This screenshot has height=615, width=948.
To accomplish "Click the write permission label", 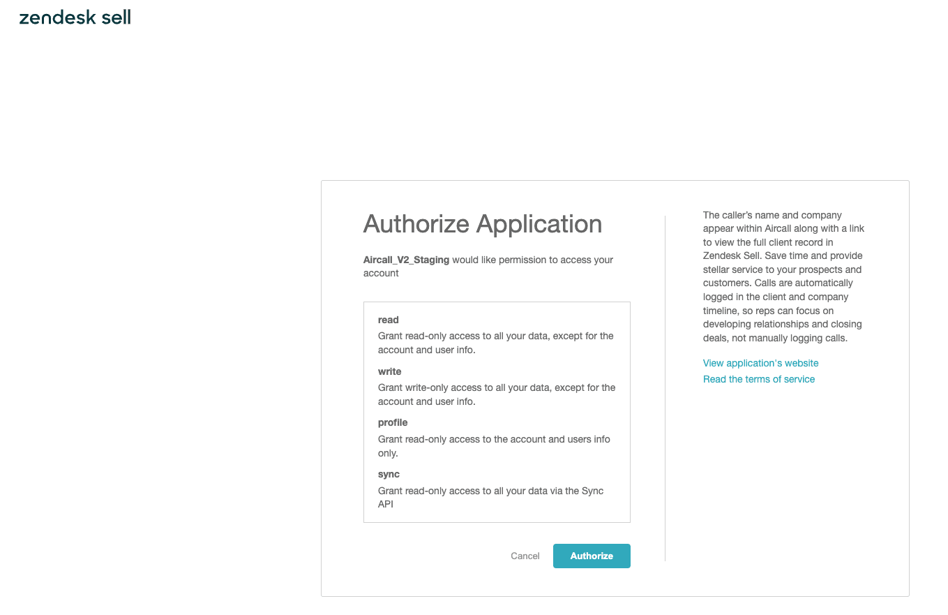I will pyautogui.click(x=389, y=371).
